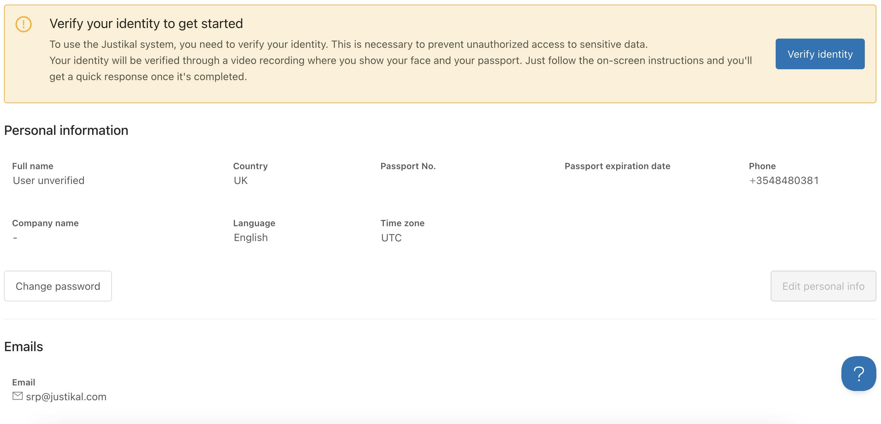Click the Time zone field label
The height and width of the screenshot is (424, 881).
click(402, 223)
